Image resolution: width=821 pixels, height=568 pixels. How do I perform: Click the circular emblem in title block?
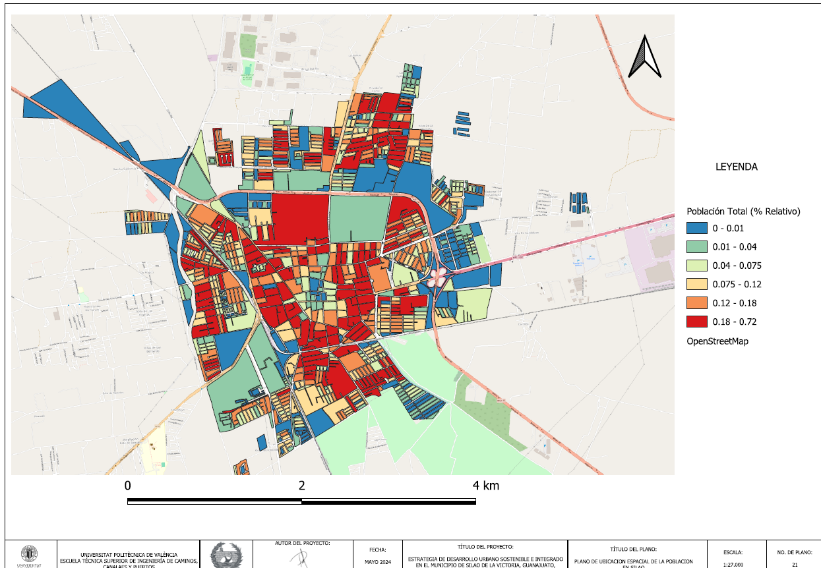[226, 555]
